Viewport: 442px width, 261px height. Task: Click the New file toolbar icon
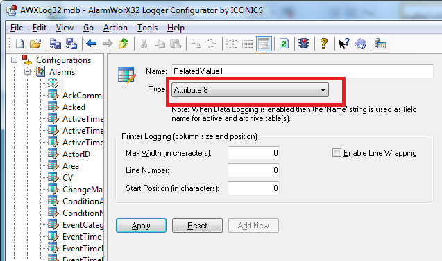click(x=19, y=44)
